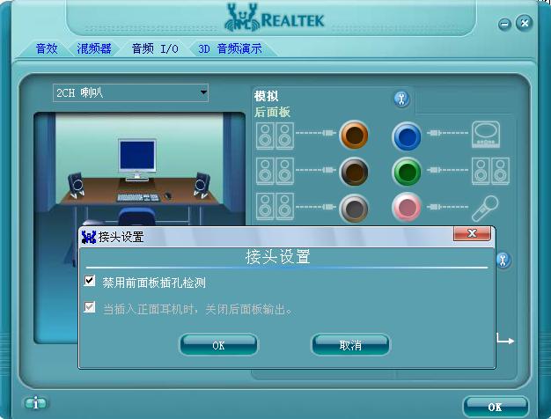Click the 取消 cancel button
This screenshot has height=419, width=551.
(x=350, y=345)
